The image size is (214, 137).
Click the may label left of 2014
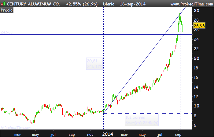35,135
